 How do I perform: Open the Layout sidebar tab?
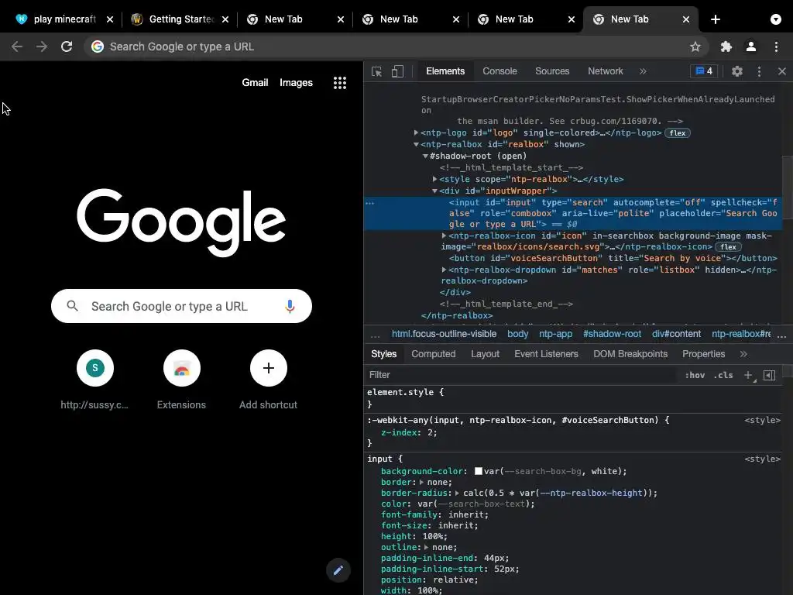click(x=485, y=353)
